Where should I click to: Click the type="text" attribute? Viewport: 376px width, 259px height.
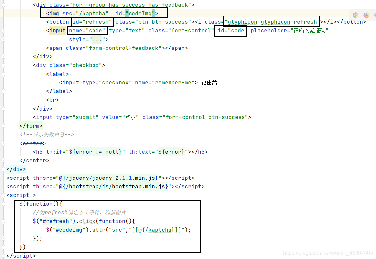127,31
